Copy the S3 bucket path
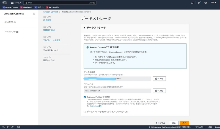 159,79
